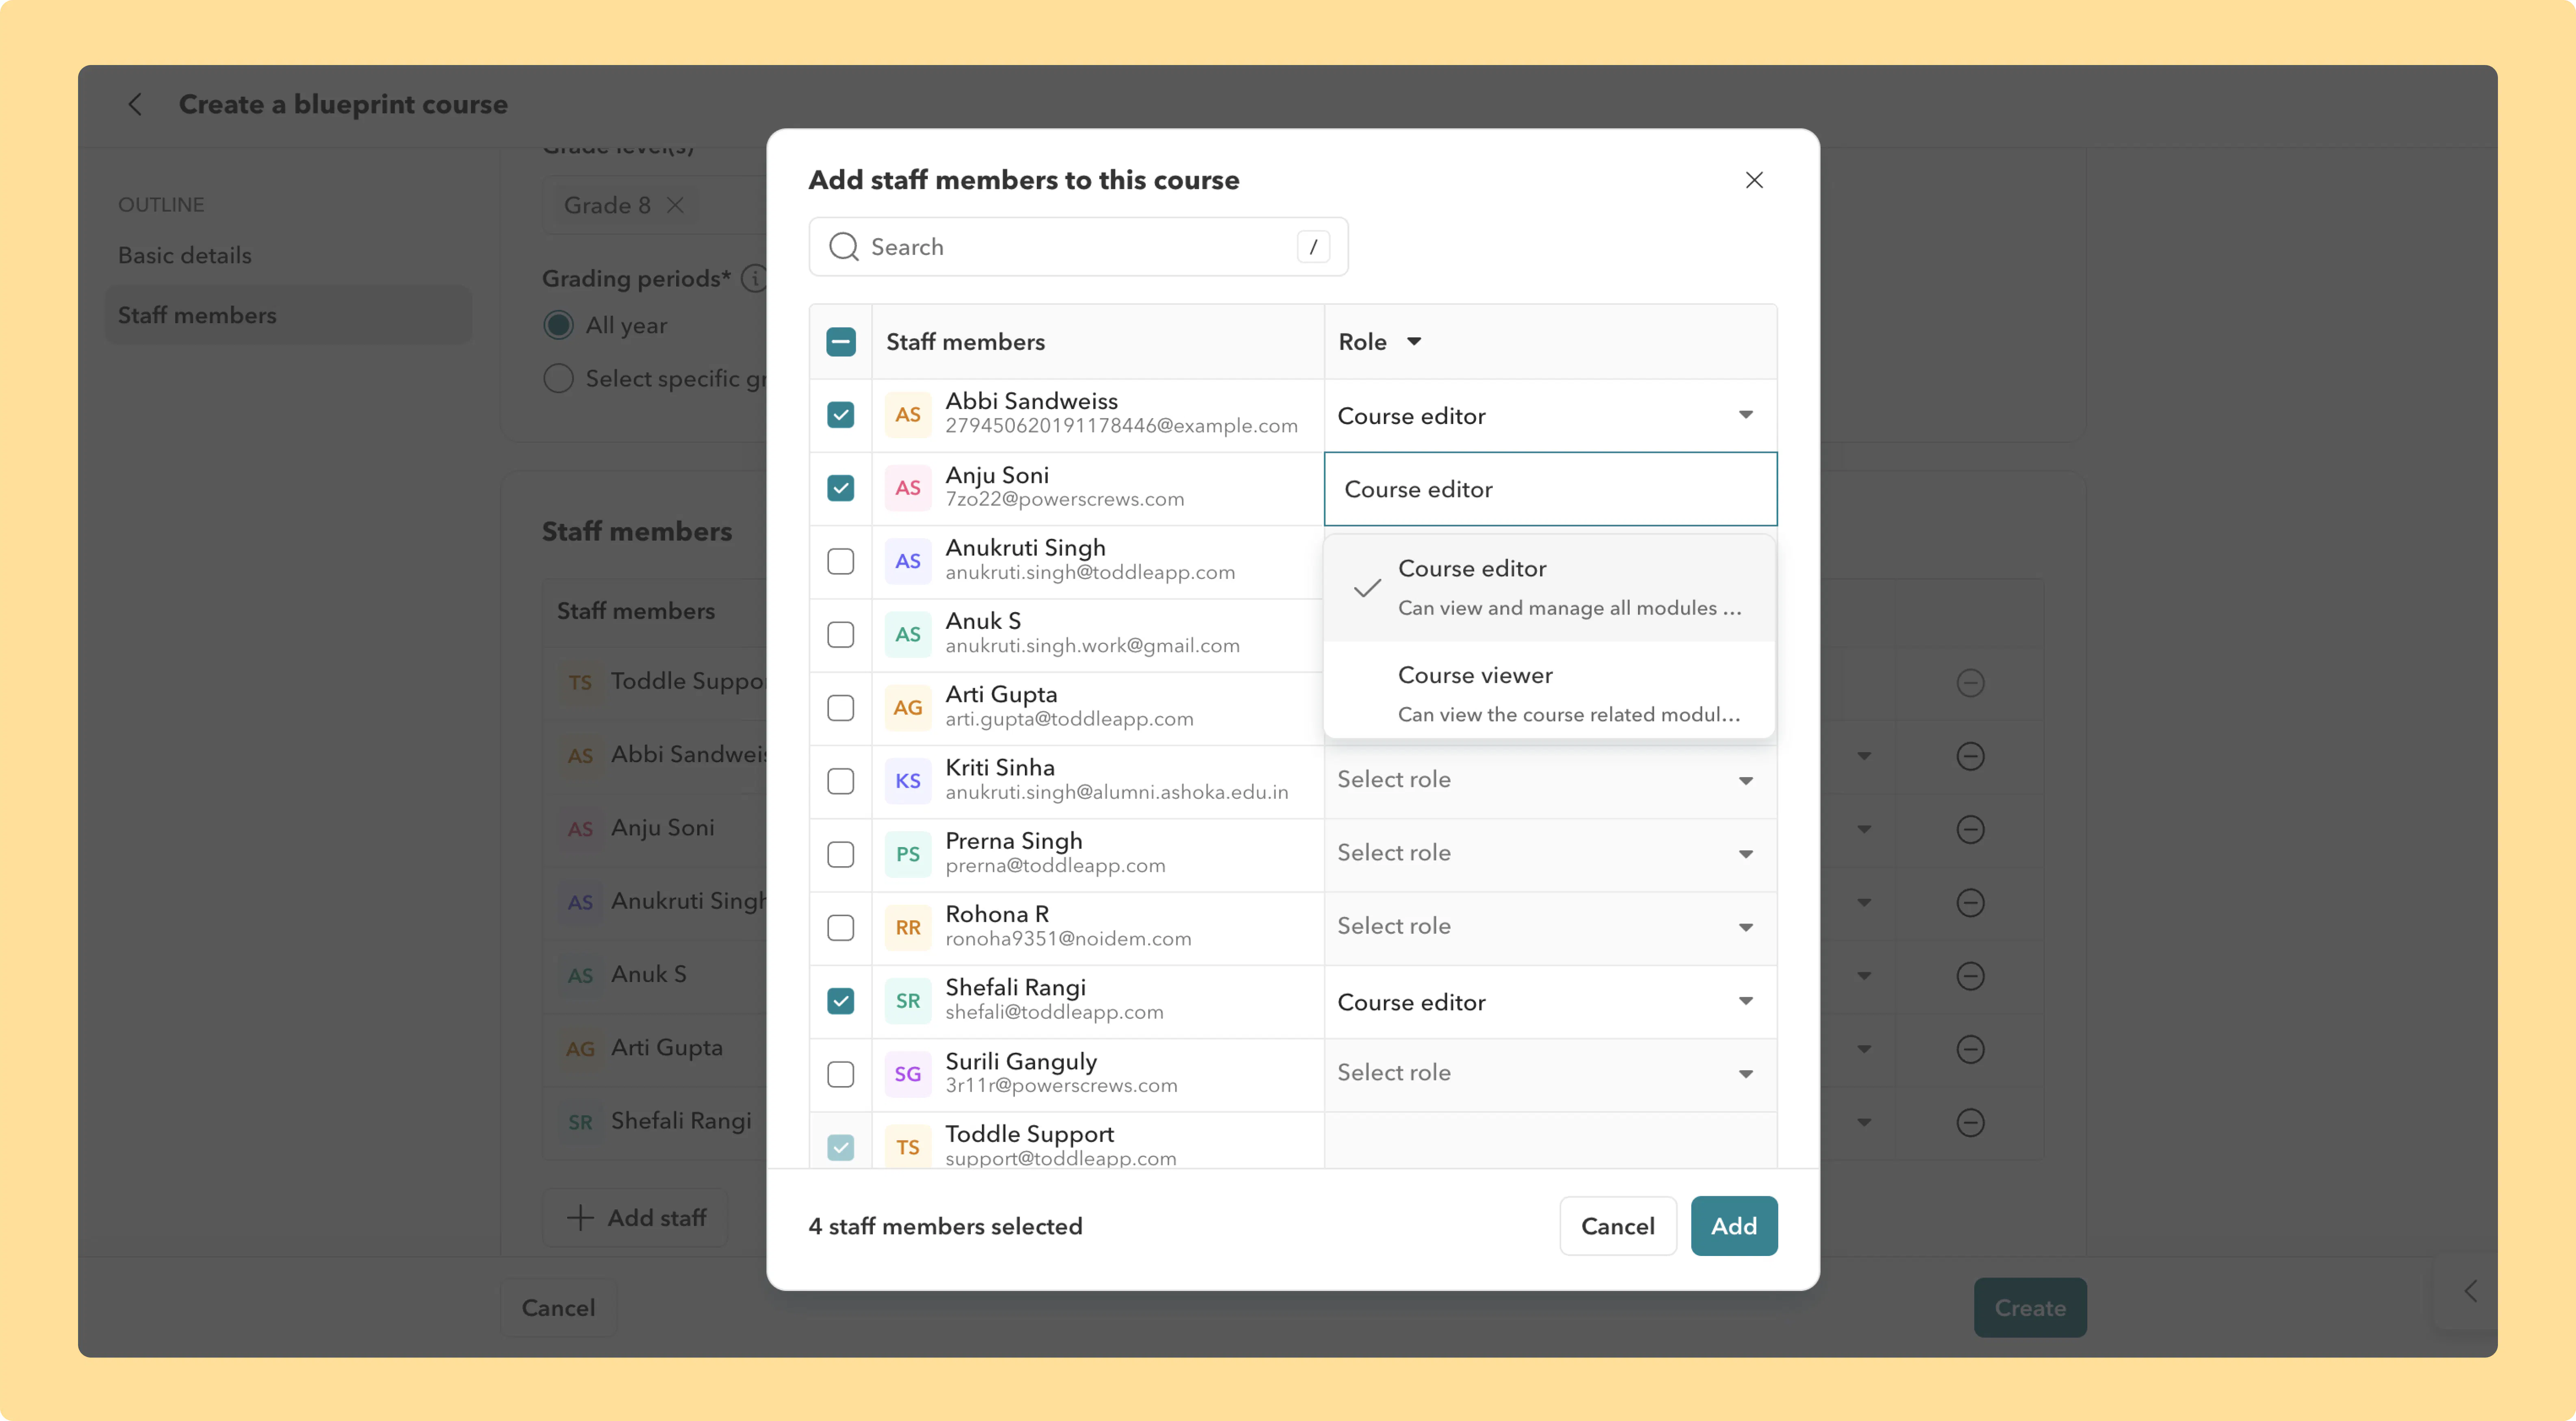Screen dimensions: 2576x1421
Task: Check Anukruti Singh
Action: coord(841,561)
